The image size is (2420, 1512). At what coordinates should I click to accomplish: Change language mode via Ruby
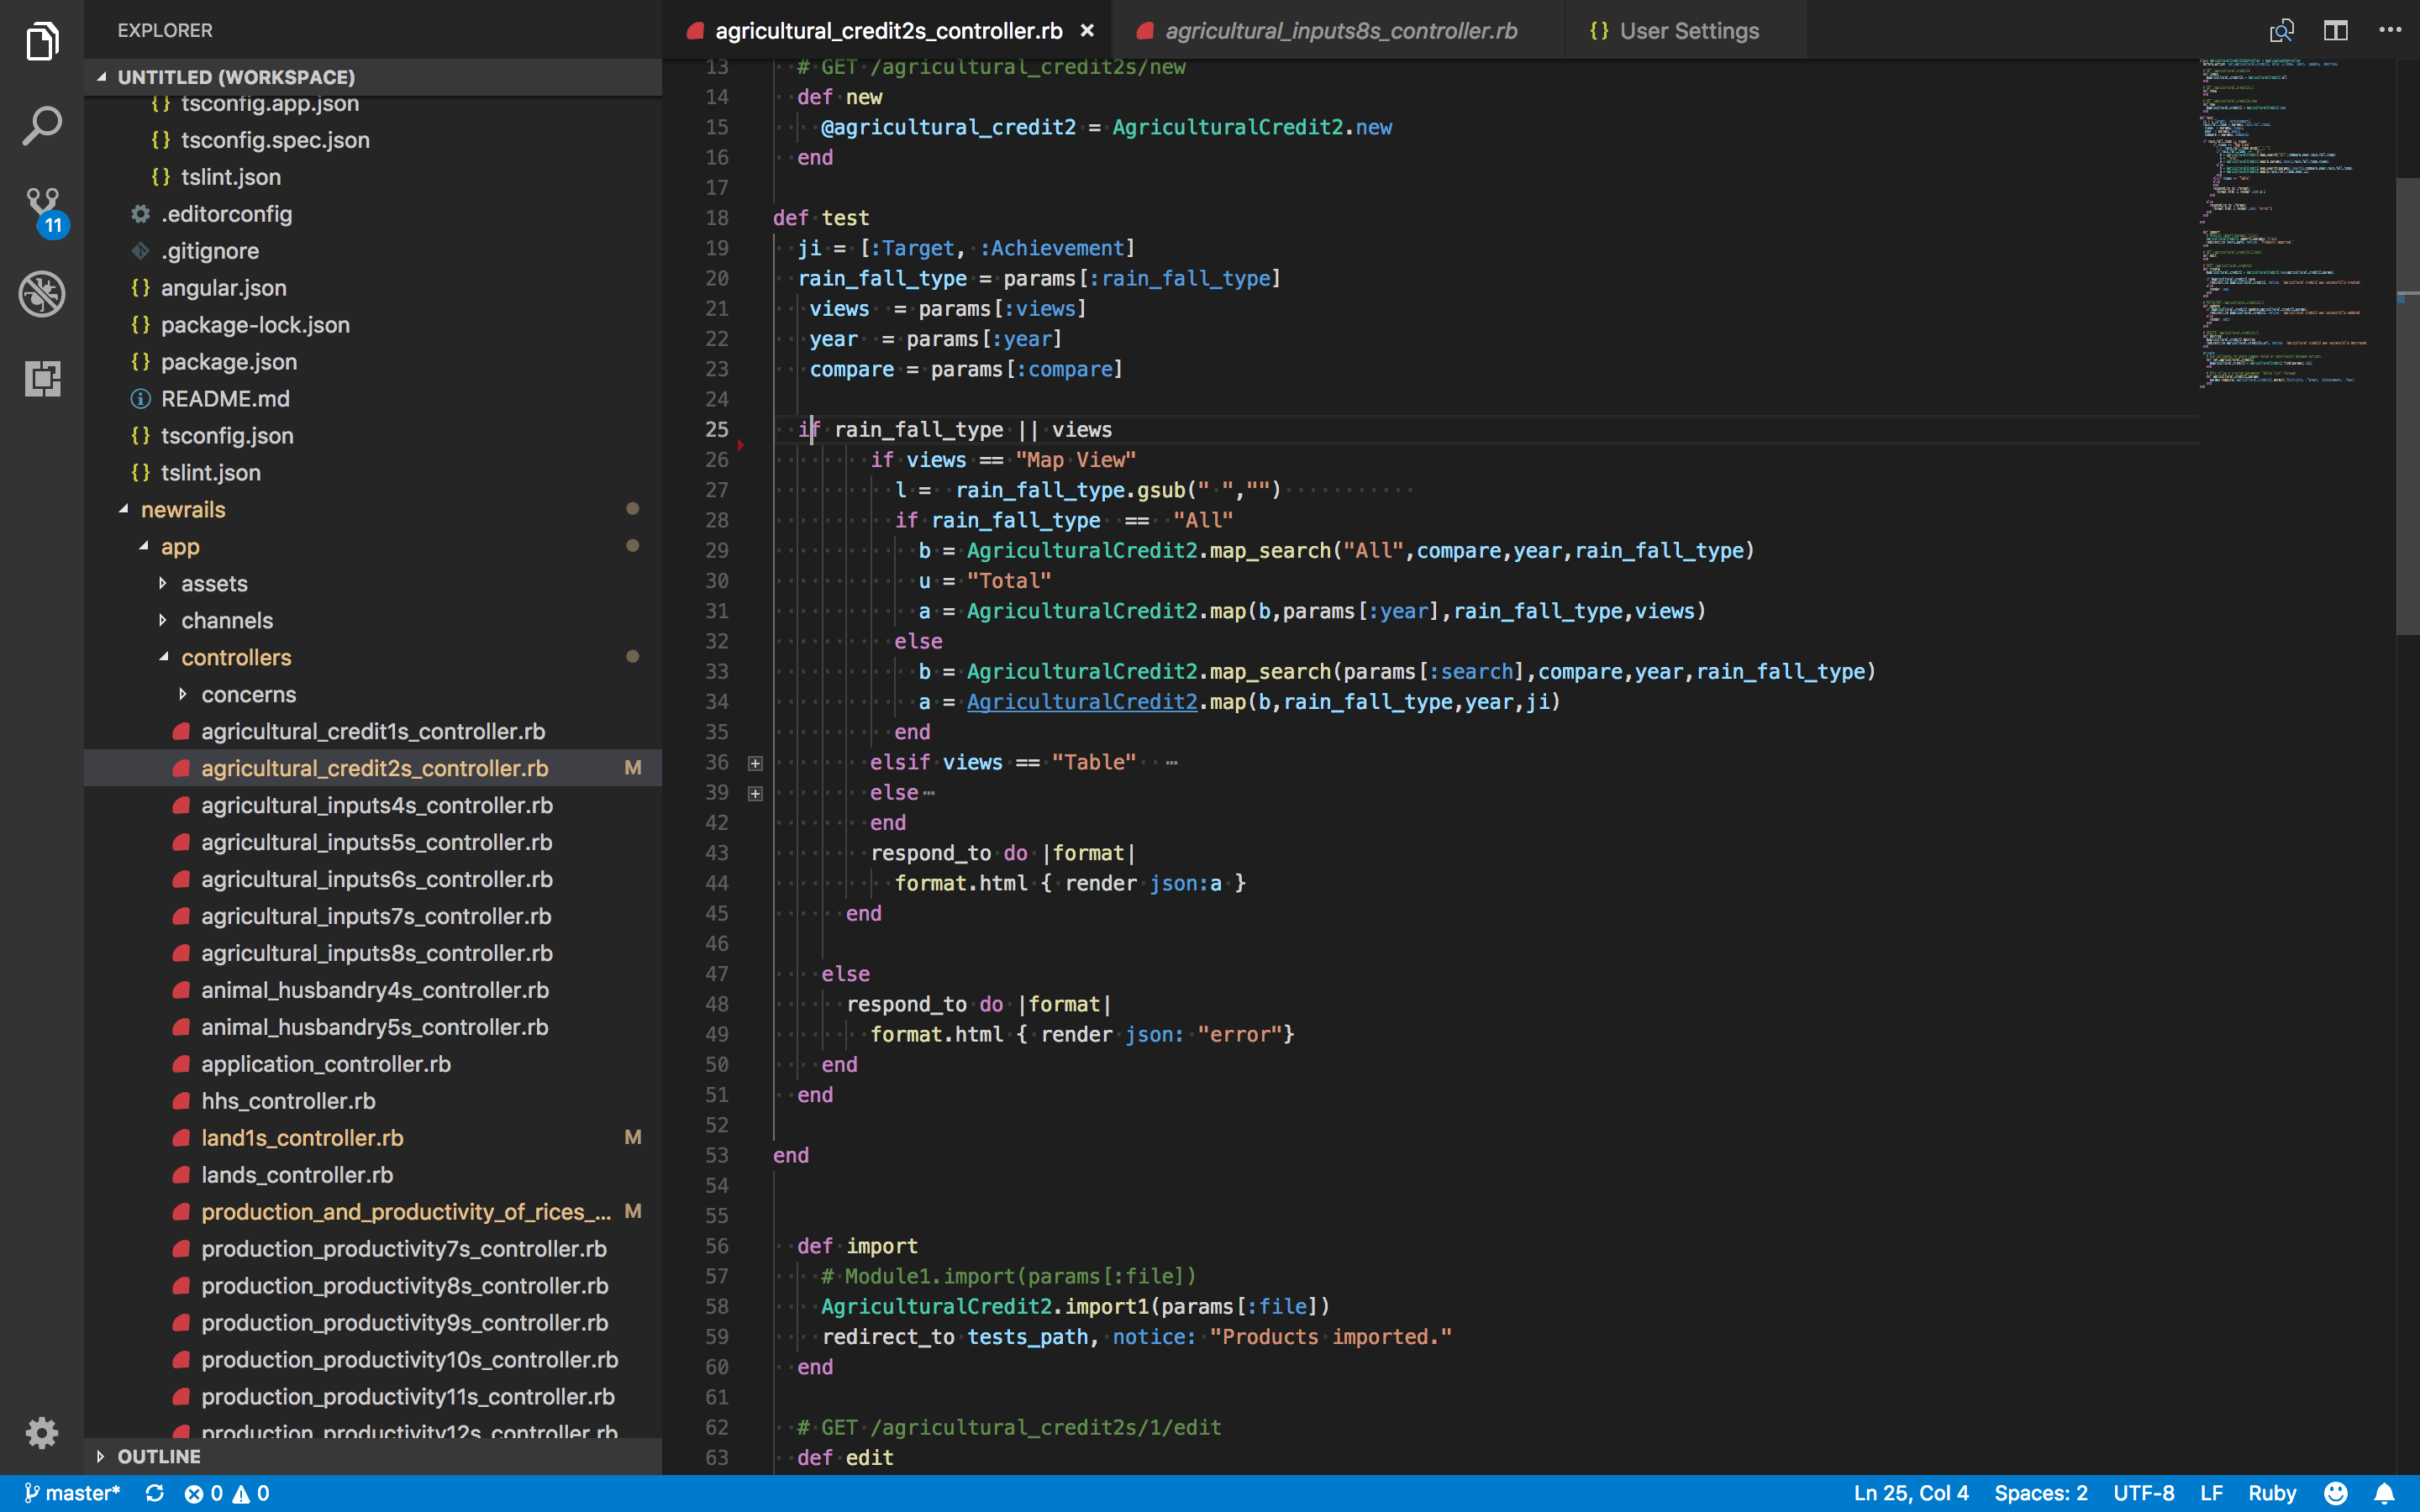[2272, 1493]
